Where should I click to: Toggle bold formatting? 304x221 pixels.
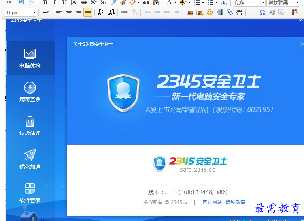[x=45, y=2]
